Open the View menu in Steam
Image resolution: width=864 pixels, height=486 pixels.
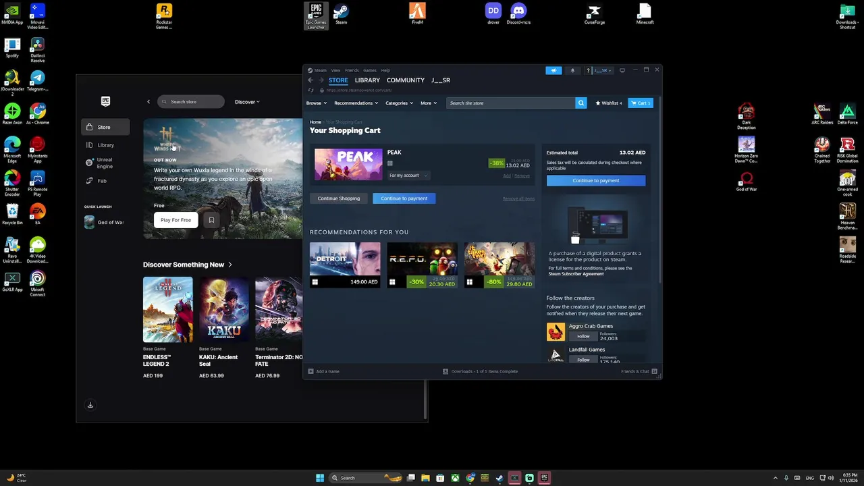[335, 70]
